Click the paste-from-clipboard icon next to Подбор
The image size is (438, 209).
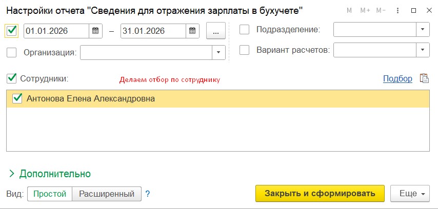[x=424, y=78]
